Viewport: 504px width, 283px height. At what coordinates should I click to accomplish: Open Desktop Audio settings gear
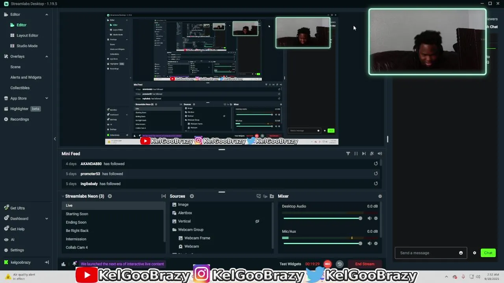tap(376, 219)
